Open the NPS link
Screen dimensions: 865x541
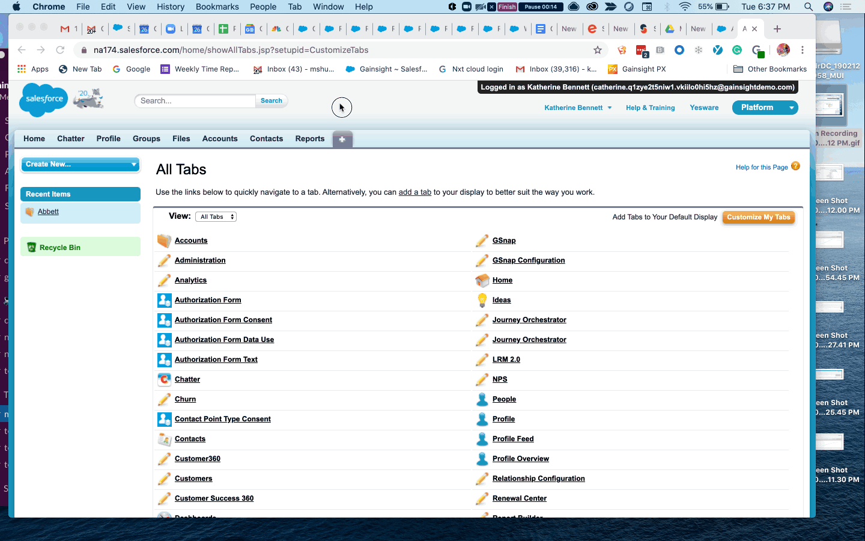(500, 379)
